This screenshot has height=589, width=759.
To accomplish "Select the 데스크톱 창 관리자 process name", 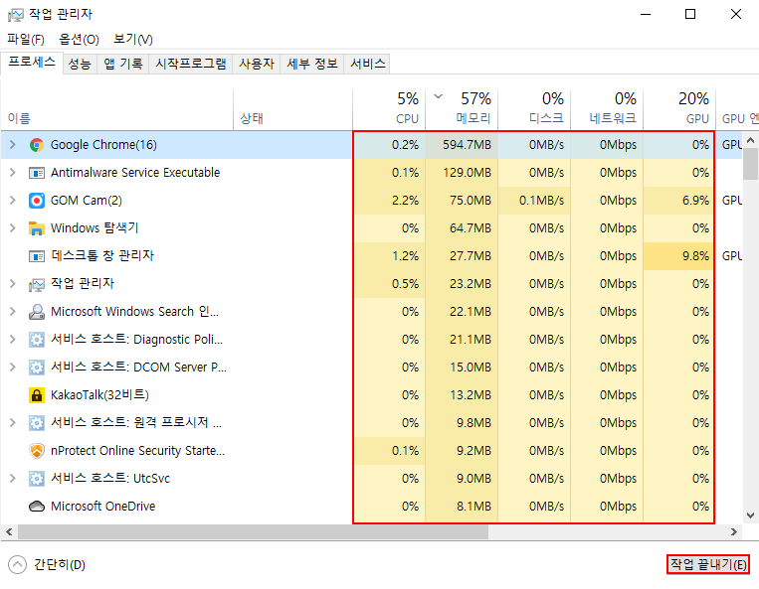I will tap(102, 255).
